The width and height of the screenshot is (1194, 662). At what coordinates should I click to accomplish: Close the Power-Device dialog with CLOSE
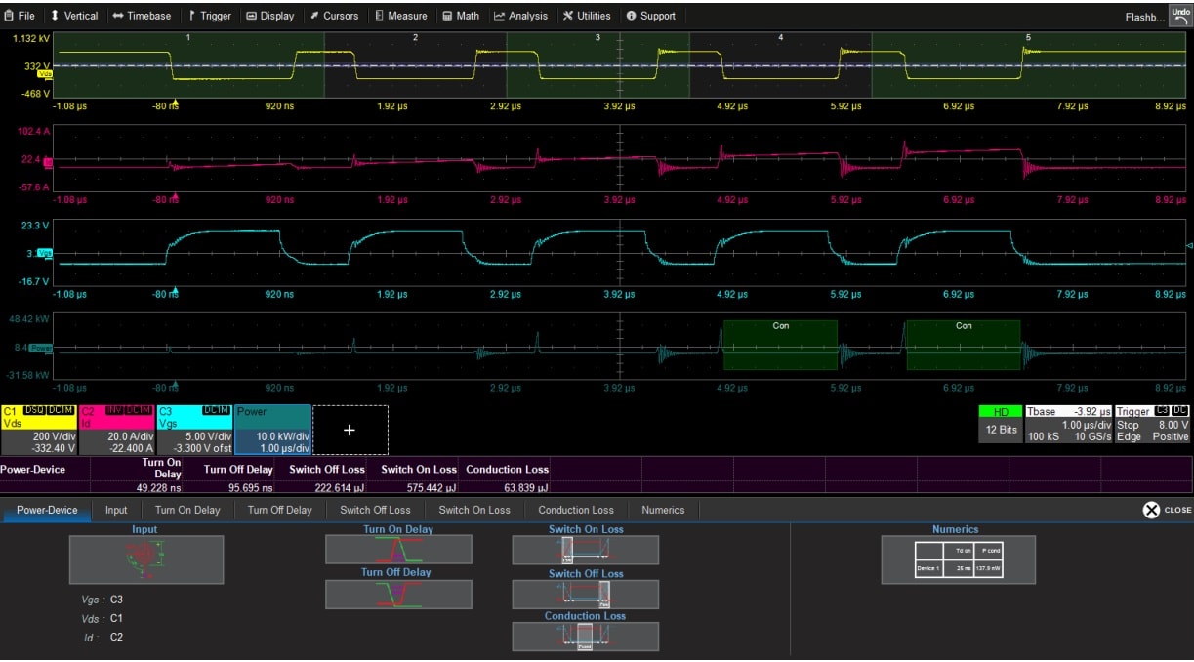click(1167, 510)
